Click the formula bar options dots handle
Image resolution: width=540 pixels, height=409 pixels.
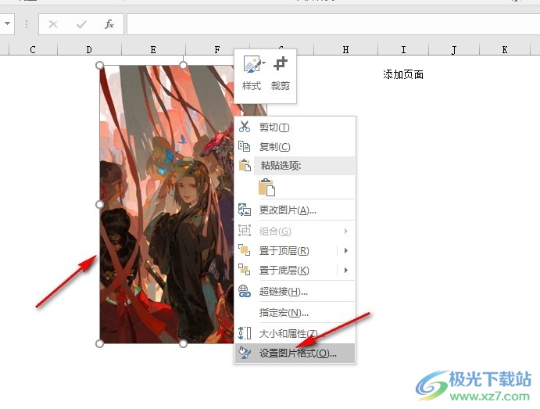(27, 24)
